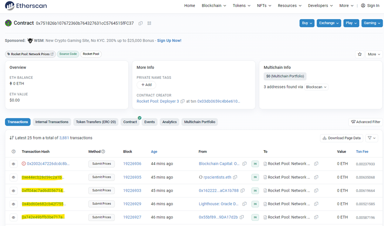Click the Download Page Data button
The width and height of the screenshot is (384, 226).
tap(342, 138)
